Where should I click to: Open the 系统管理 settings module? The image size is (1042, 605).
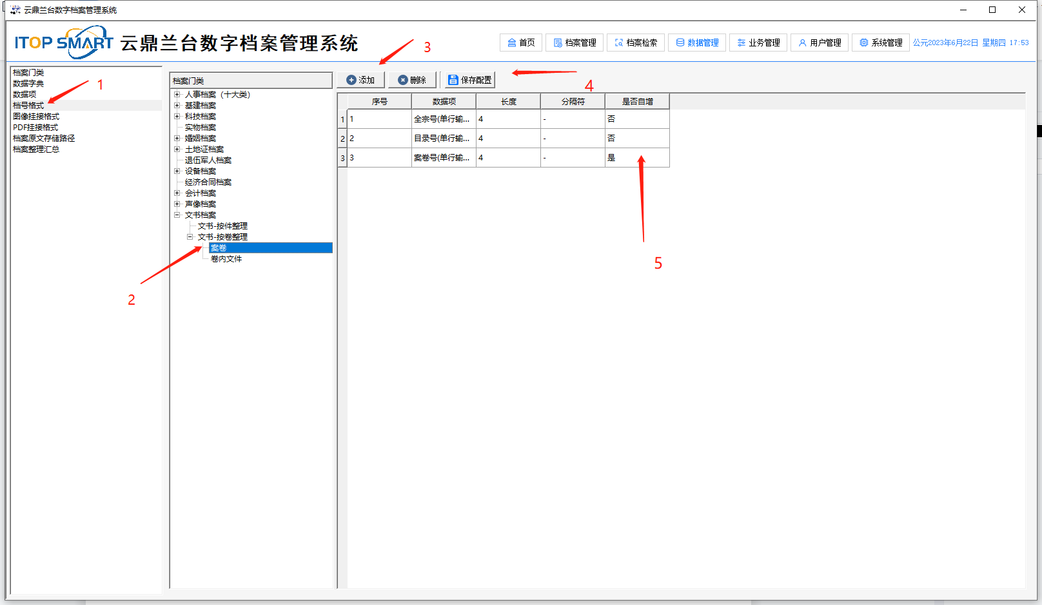[880, 43]
